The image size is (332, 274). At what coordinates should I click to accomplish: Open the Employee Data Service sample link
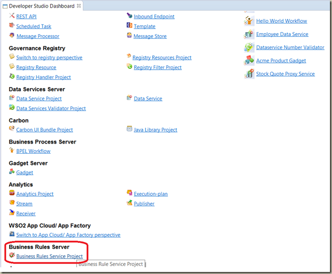[282, 34]
